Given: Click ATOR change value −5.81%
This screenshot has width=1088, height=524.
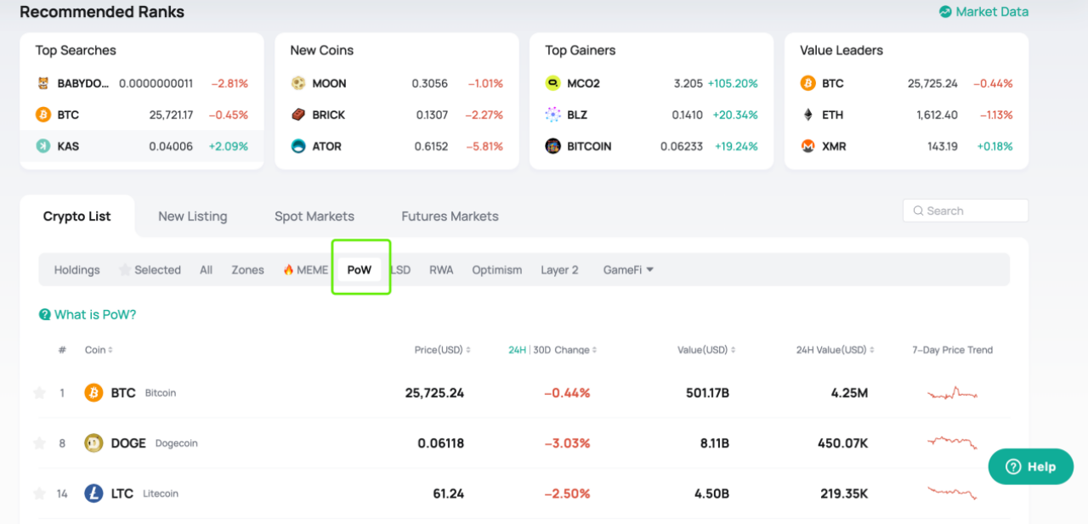Looking at the screenshot, I should pos(484,146).
